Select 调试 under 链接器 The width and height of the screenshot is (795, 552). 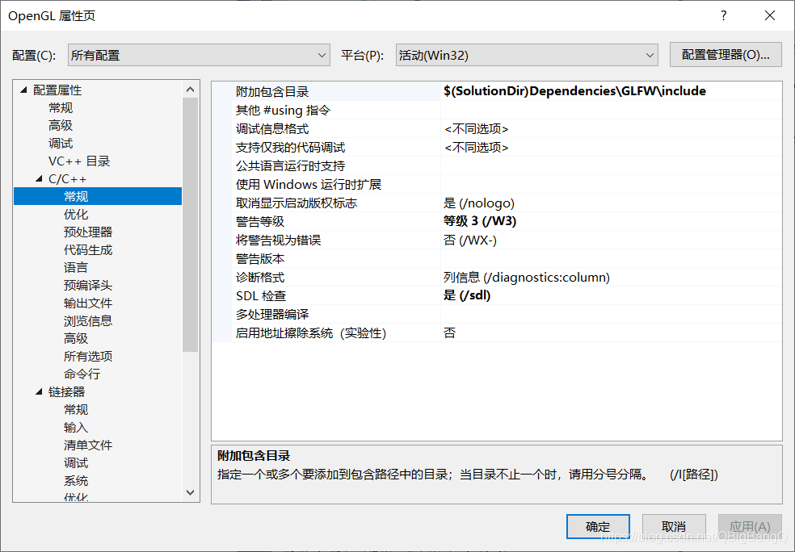(76, 463)
